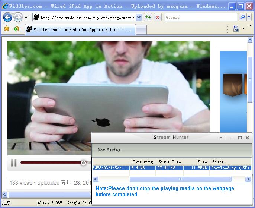This screenshot has height=208, width=255.
Task: Click the Home page icon
Action: click(236, 29)
